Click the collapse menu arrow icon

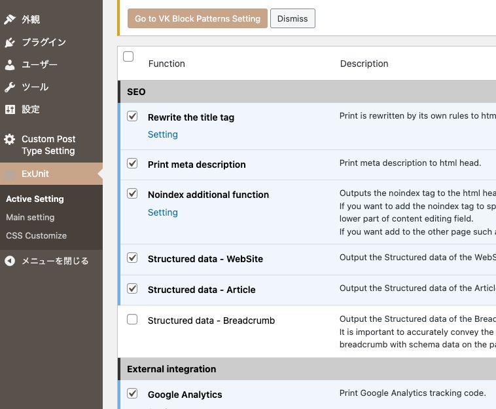coord(10,261)
